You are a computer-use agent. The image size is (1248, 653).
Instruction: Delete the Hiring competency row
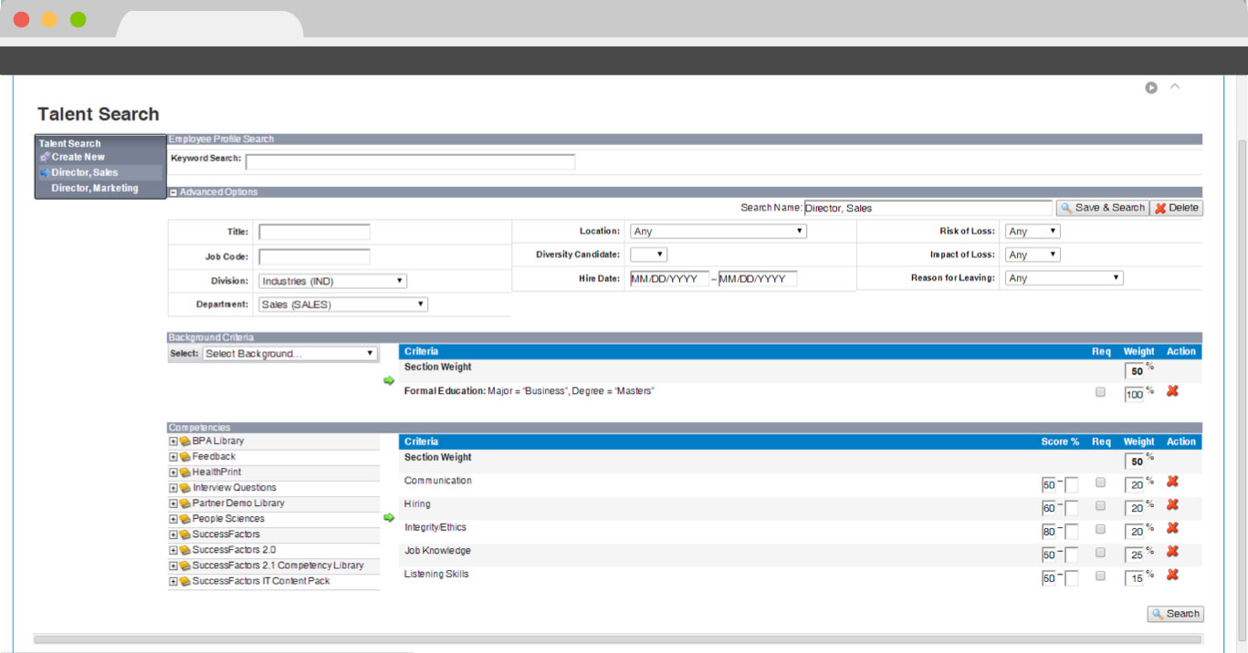pyautogui.click(x=1172, y=505)
